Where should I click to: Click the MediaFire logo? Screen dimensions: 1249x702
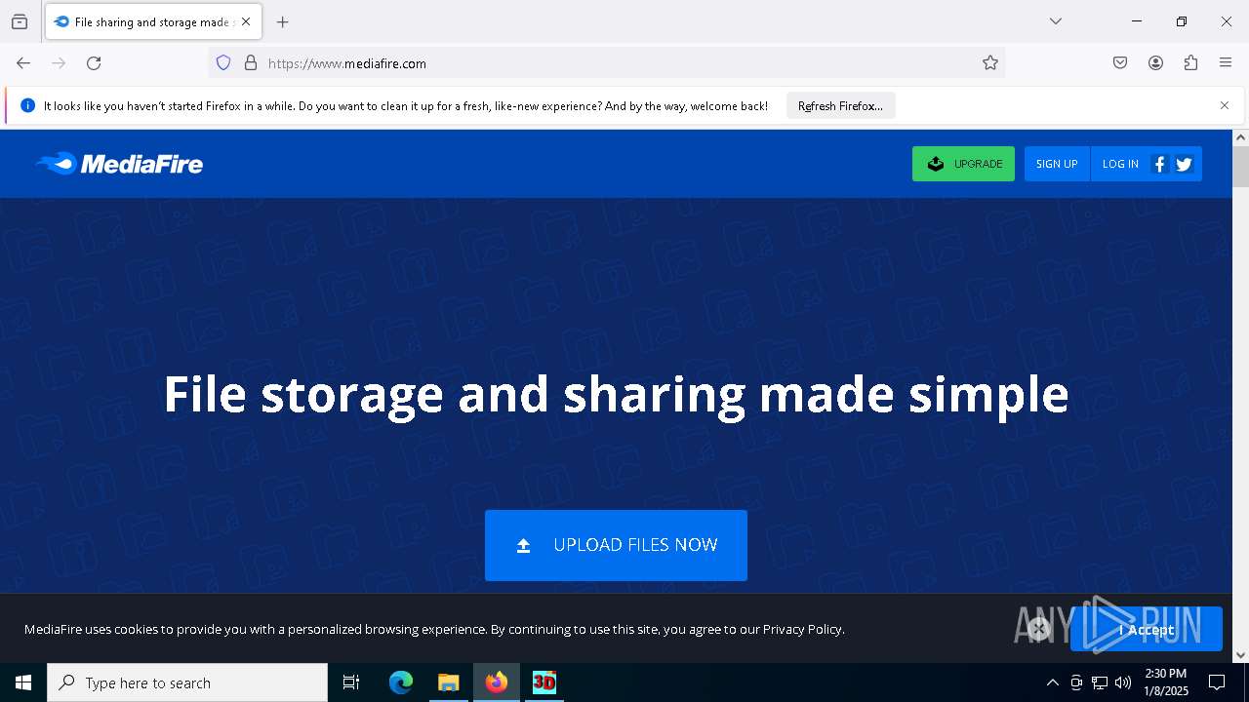point(119,164)
